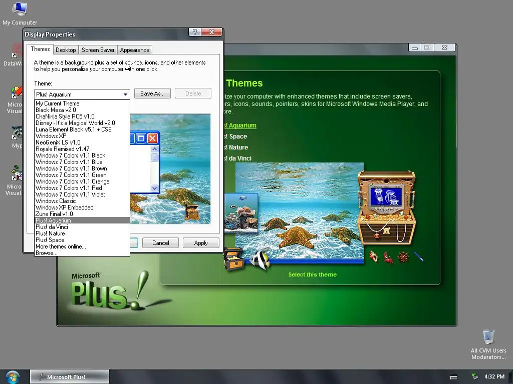The height and width of the screenshot is (384, 513).
Task: Select Plus! da Vinci in the theme list
Action: pyautogui.click(x=82, y=227)
